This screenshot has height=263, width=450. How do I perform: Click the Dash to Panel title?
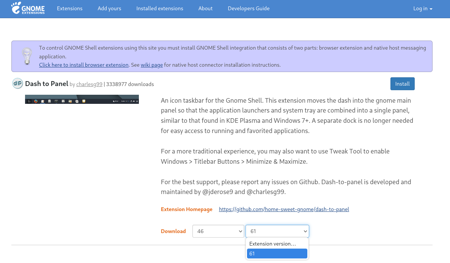tap(47, 84)
